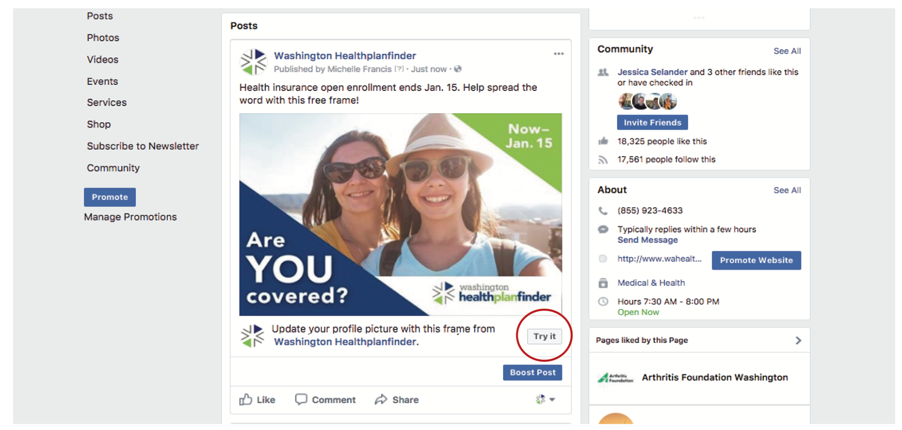Click the phone number (855) 923-4633

(650, 211)
